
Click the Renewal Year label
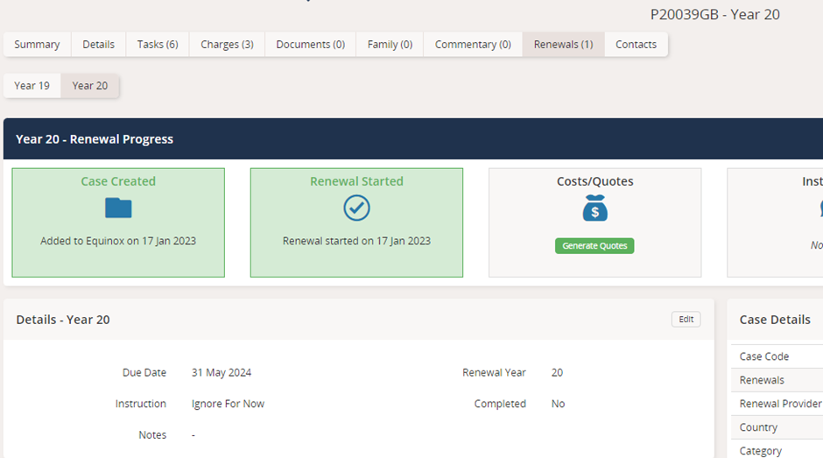[494, 372]
